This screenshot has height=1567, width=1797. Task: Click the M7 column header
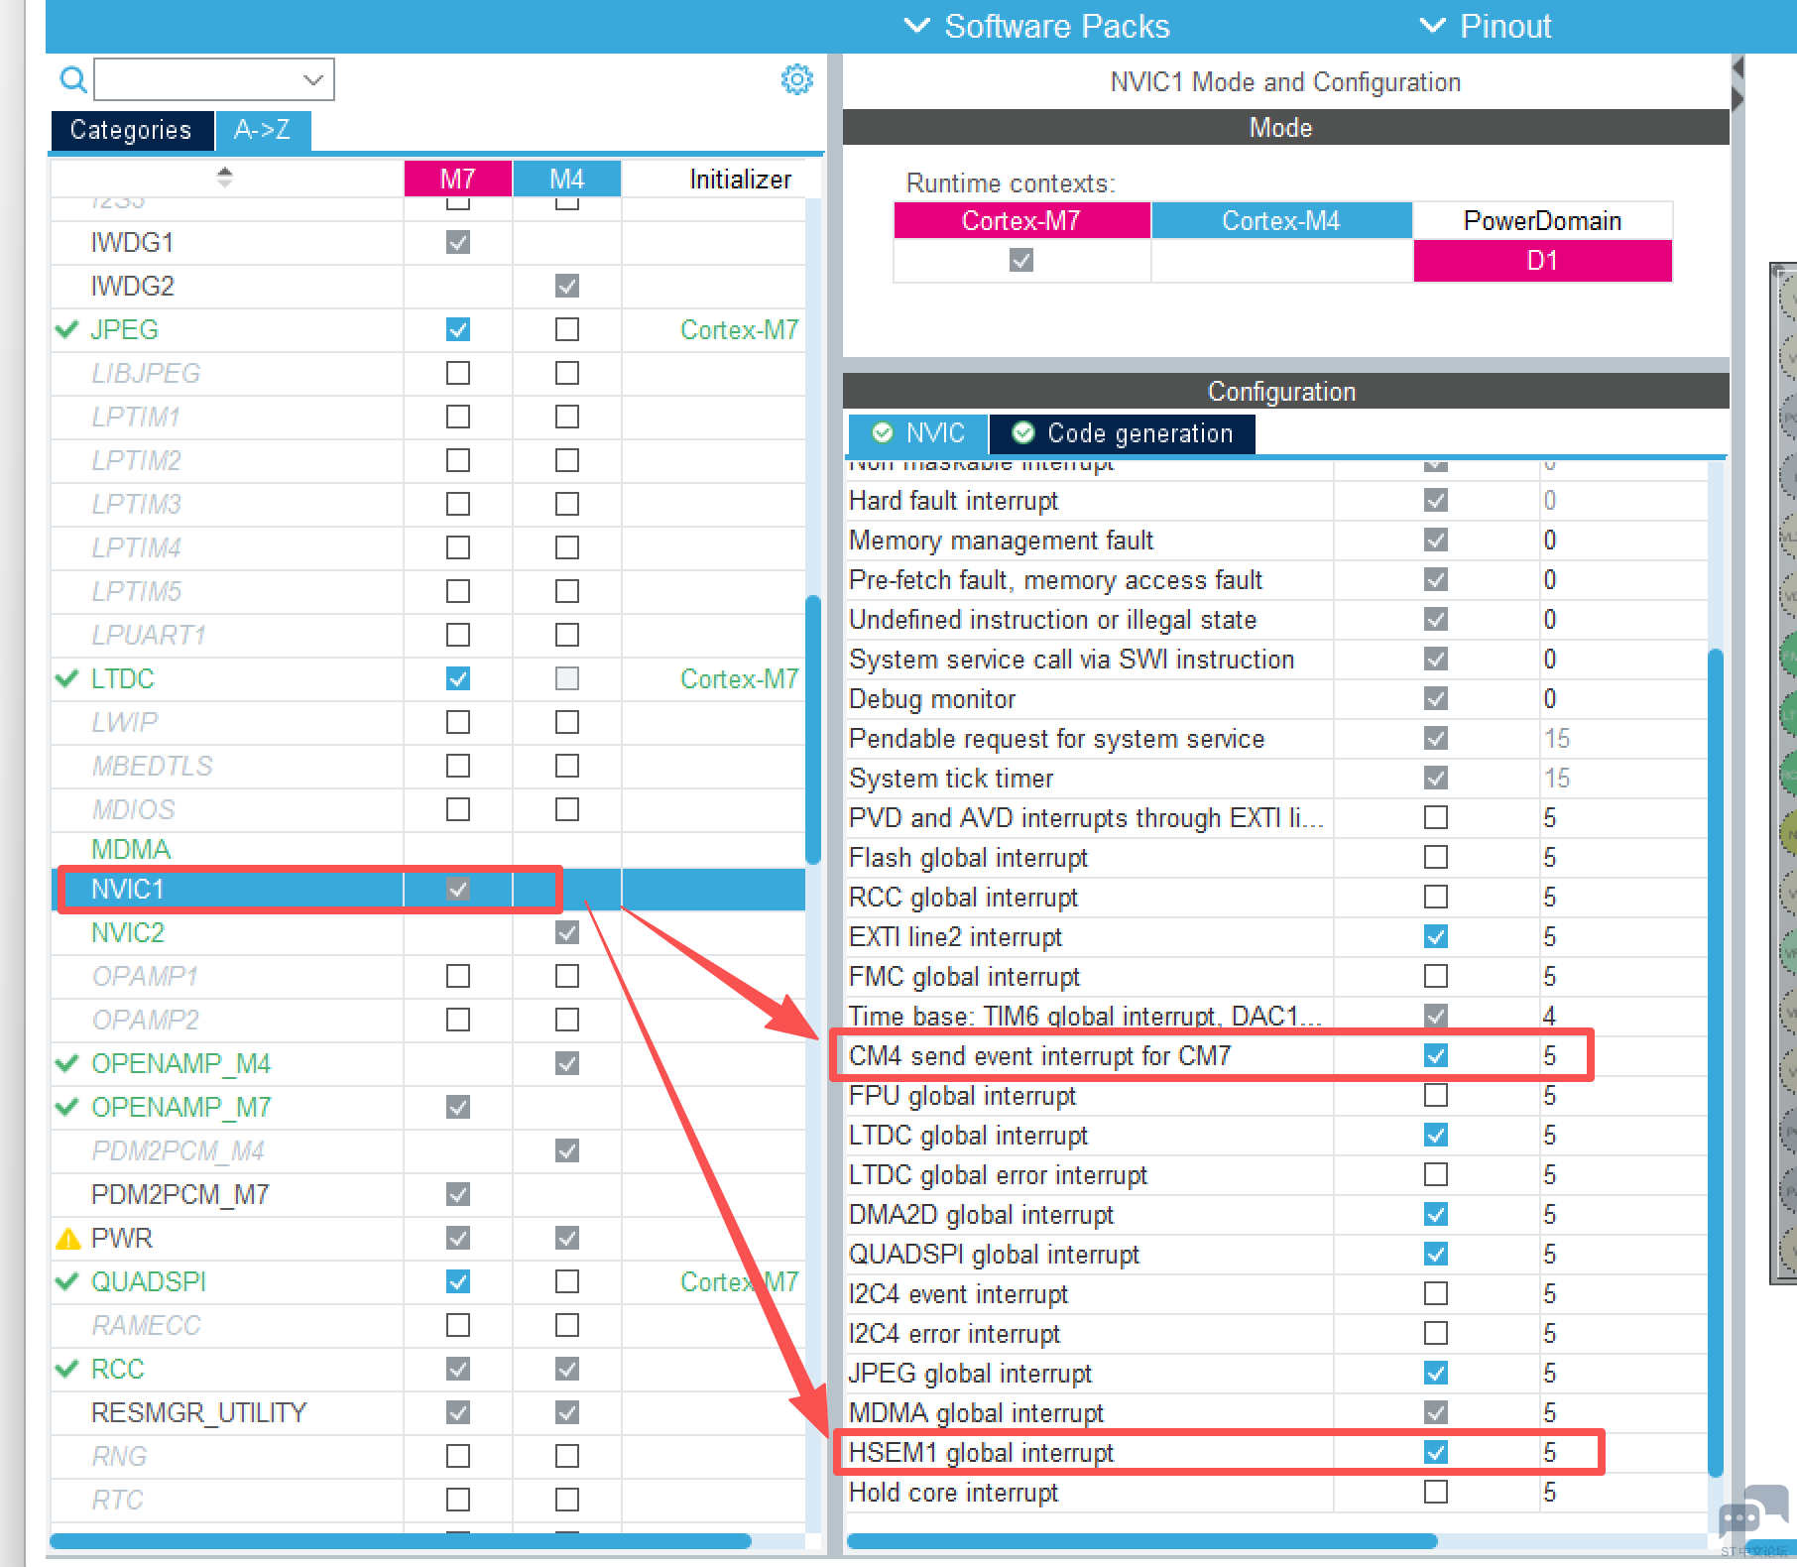457,179
